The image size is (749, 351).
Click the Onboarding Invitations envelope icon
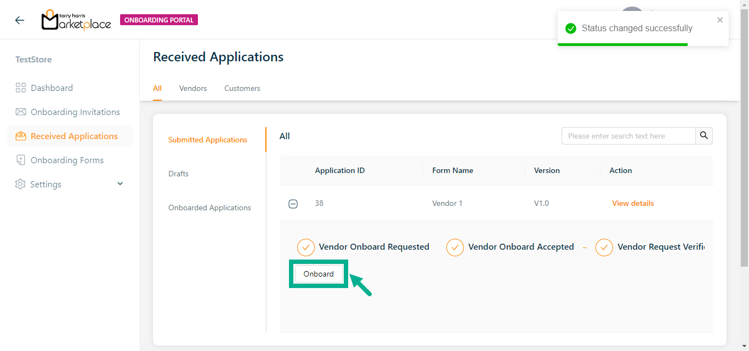click(21, 112)
